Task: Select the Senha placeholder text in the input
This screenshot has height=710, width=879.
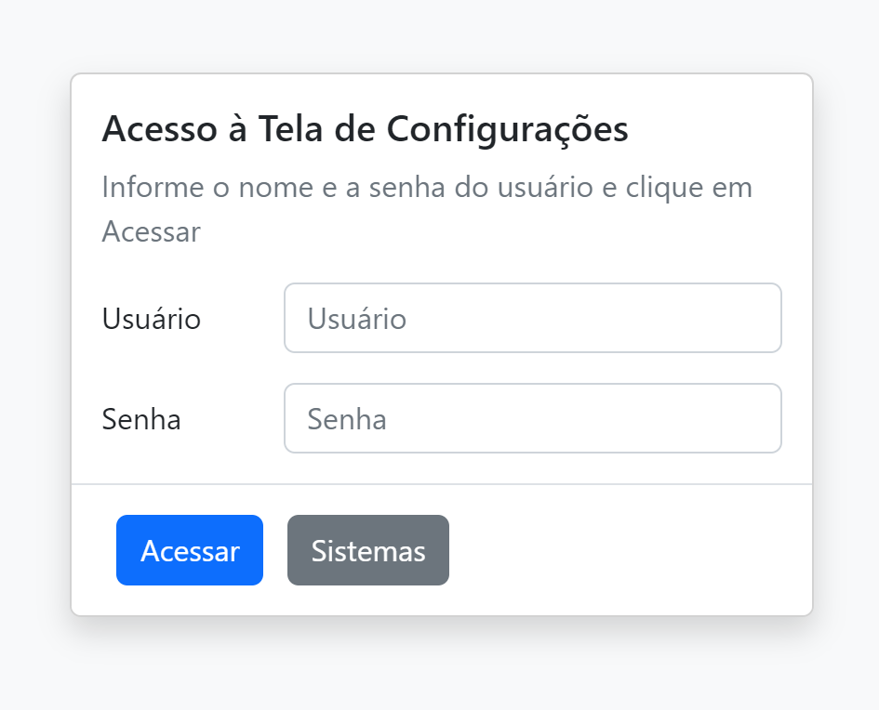Action: pyautogui.click(x=347, y=419)
